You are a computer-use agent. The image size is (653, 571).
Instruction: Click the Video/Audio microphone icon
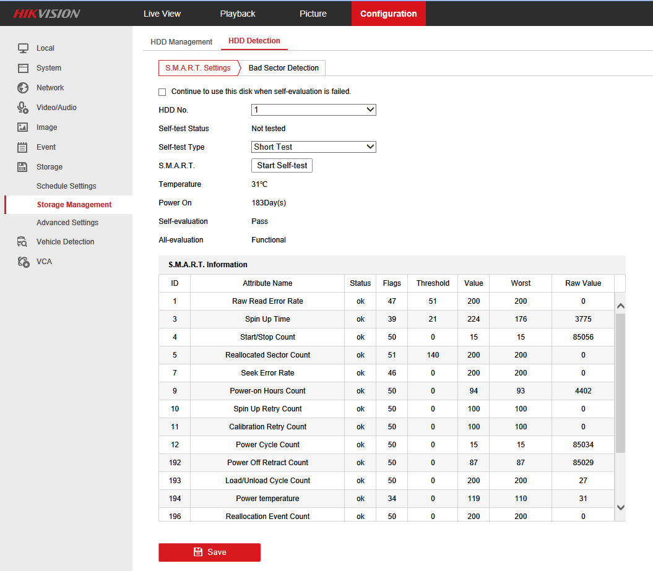tap(23, 108)
